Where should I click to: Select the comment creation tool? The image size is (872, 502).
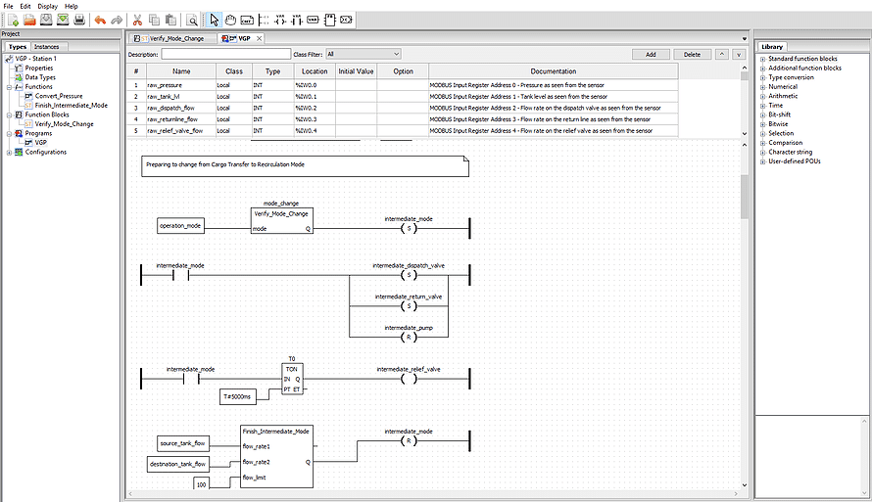(247, 20)
